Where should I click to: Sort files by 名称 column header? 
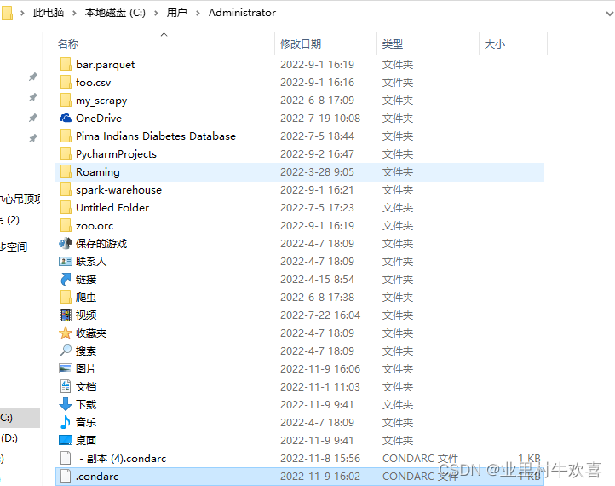pyautogui.click(x=68, y=43)
